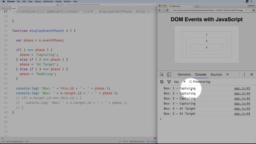Toggle the console filter icon
This screenshot has width=256, height=144.
coord(169,82)
